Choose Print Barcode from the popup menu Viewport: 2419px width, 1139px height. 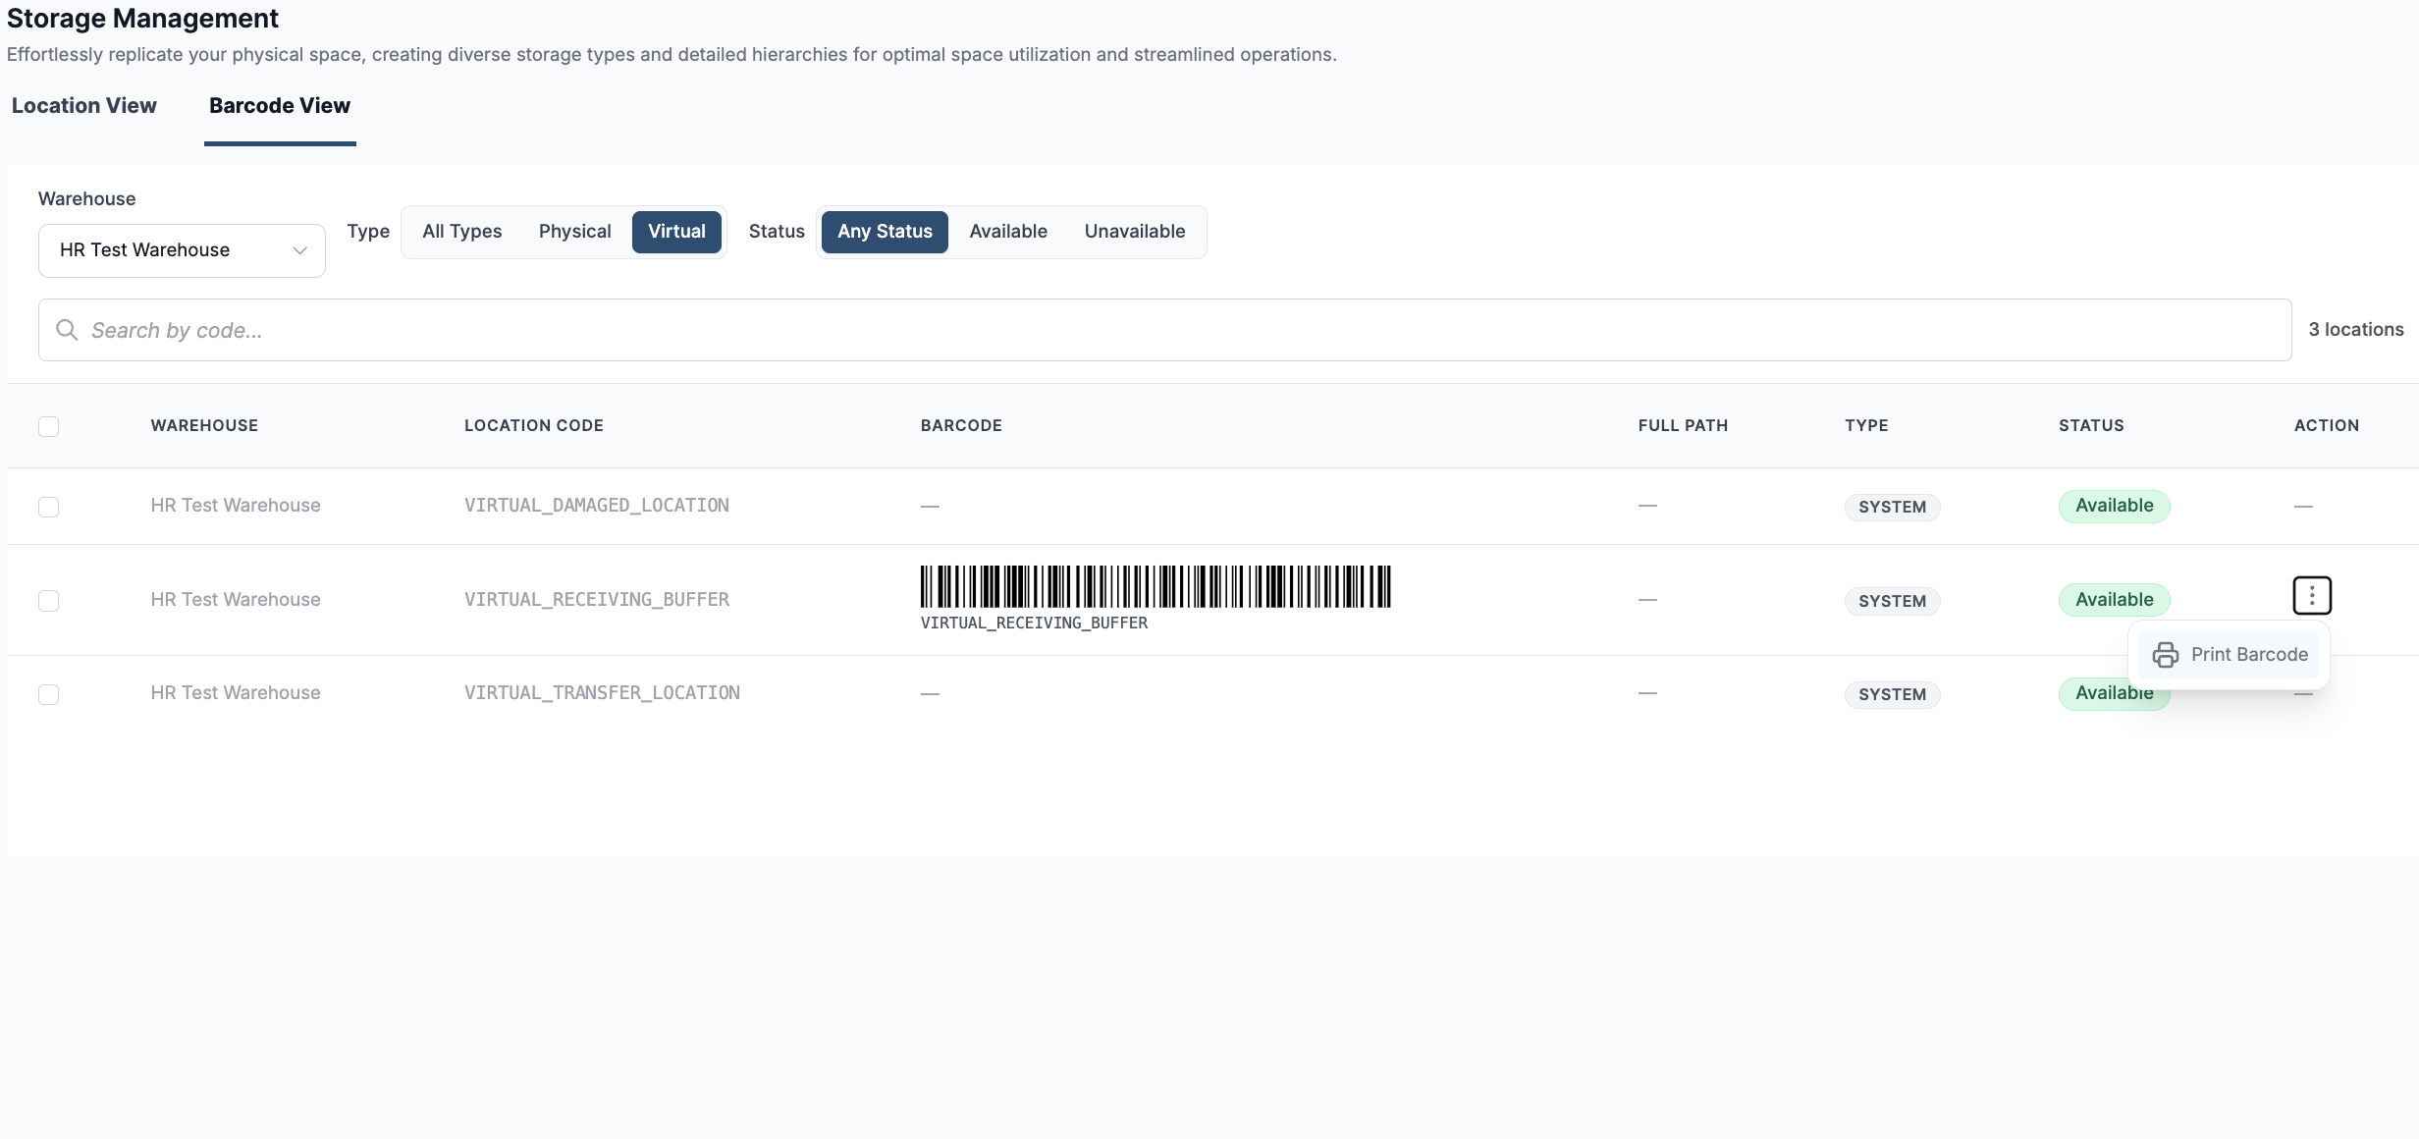[x=2229, y=655]
